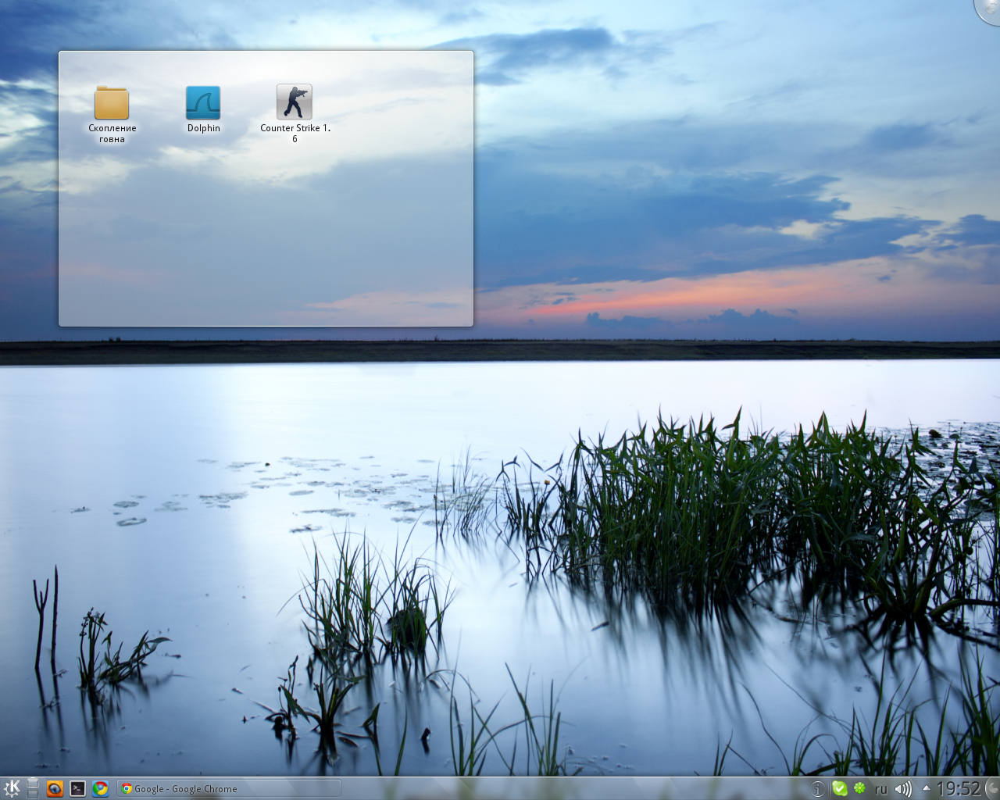Open the 19:52 clock calendar
1000x800 pixels.
(x=958, y=788)
